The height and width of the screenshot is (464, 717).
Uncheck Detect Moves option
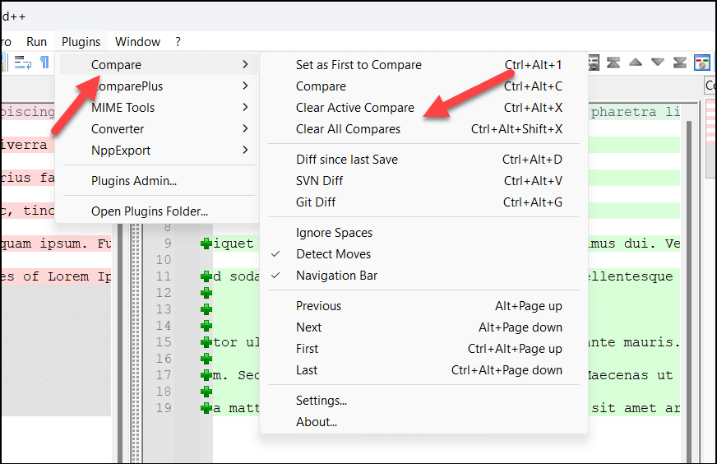(333, 254)
